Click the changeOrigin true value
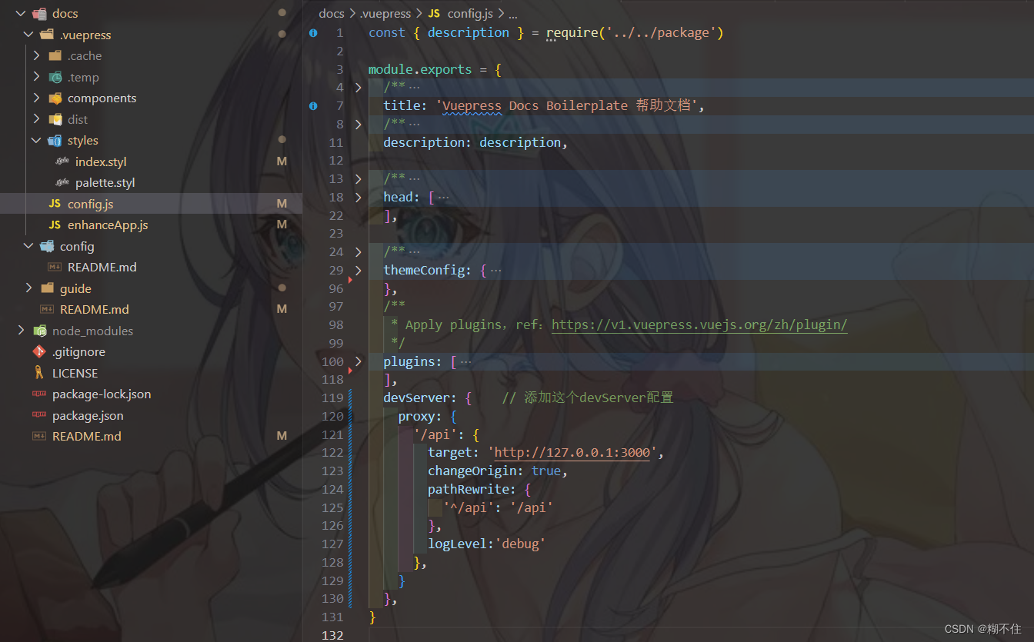Image resolution: width=1034 pixels, height=642 pixels. point(546,471)
